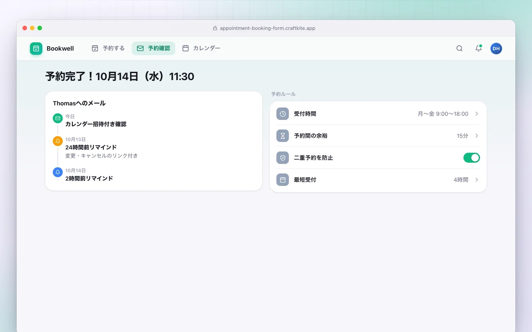Click the blue bell icon for 2時間前リマインド

pyautogui.click(x=58, y=172)
